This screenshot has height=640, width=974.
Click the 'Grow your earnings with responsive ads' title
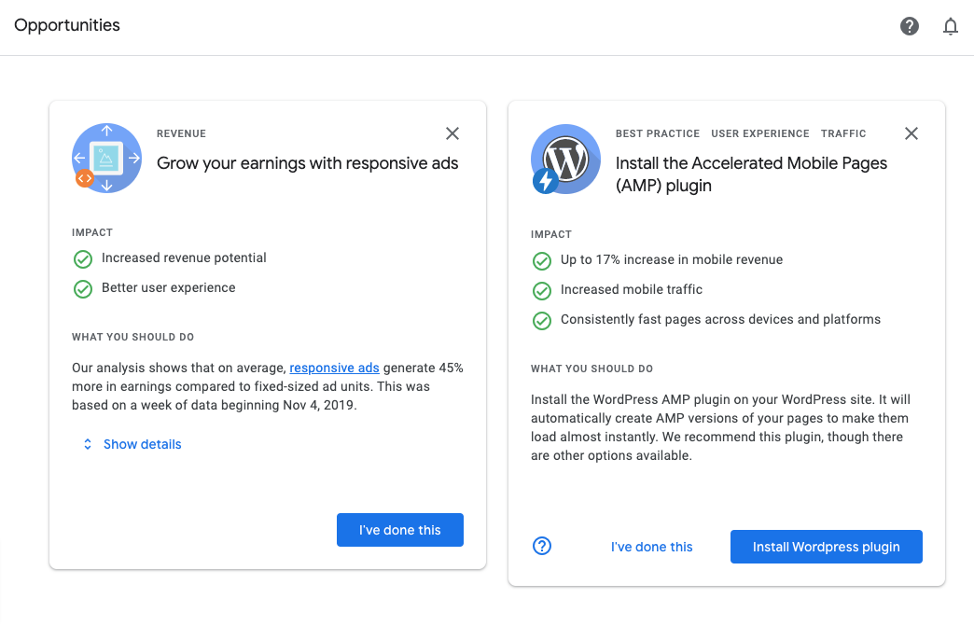[x=308, y=163]
